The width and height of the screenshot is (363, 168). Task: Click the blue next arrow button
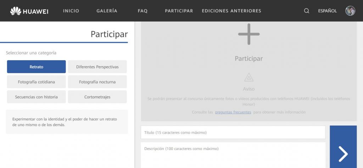tap(343, 153)
